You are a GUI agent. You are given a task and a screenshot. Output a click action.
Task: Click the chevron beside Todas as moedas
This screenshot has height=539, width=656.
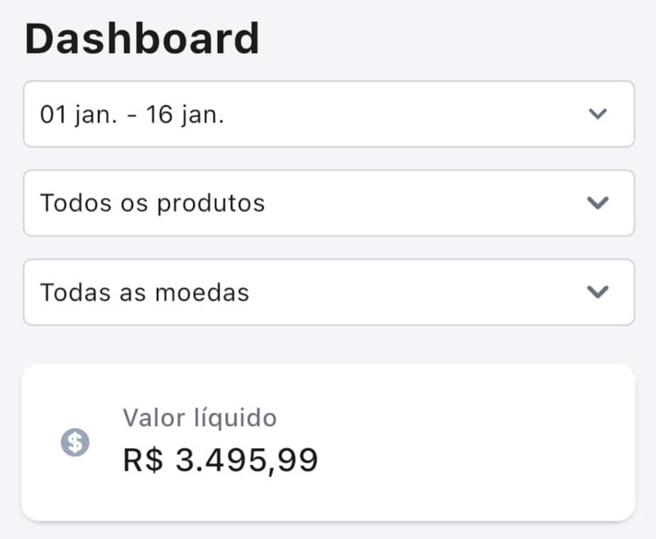(598, 291)
